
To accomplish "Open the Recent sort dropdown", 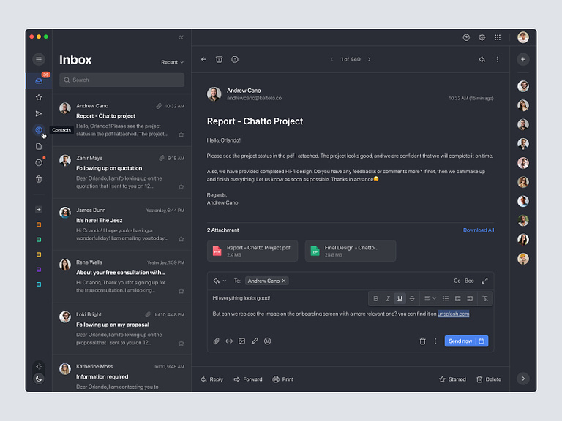I will (x=172, y=62).
